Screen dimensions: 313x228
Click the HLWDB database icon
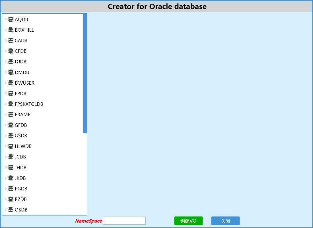click(x=11, y=146)
